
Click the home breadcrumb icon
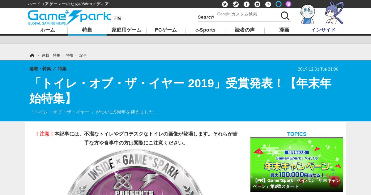32,55
